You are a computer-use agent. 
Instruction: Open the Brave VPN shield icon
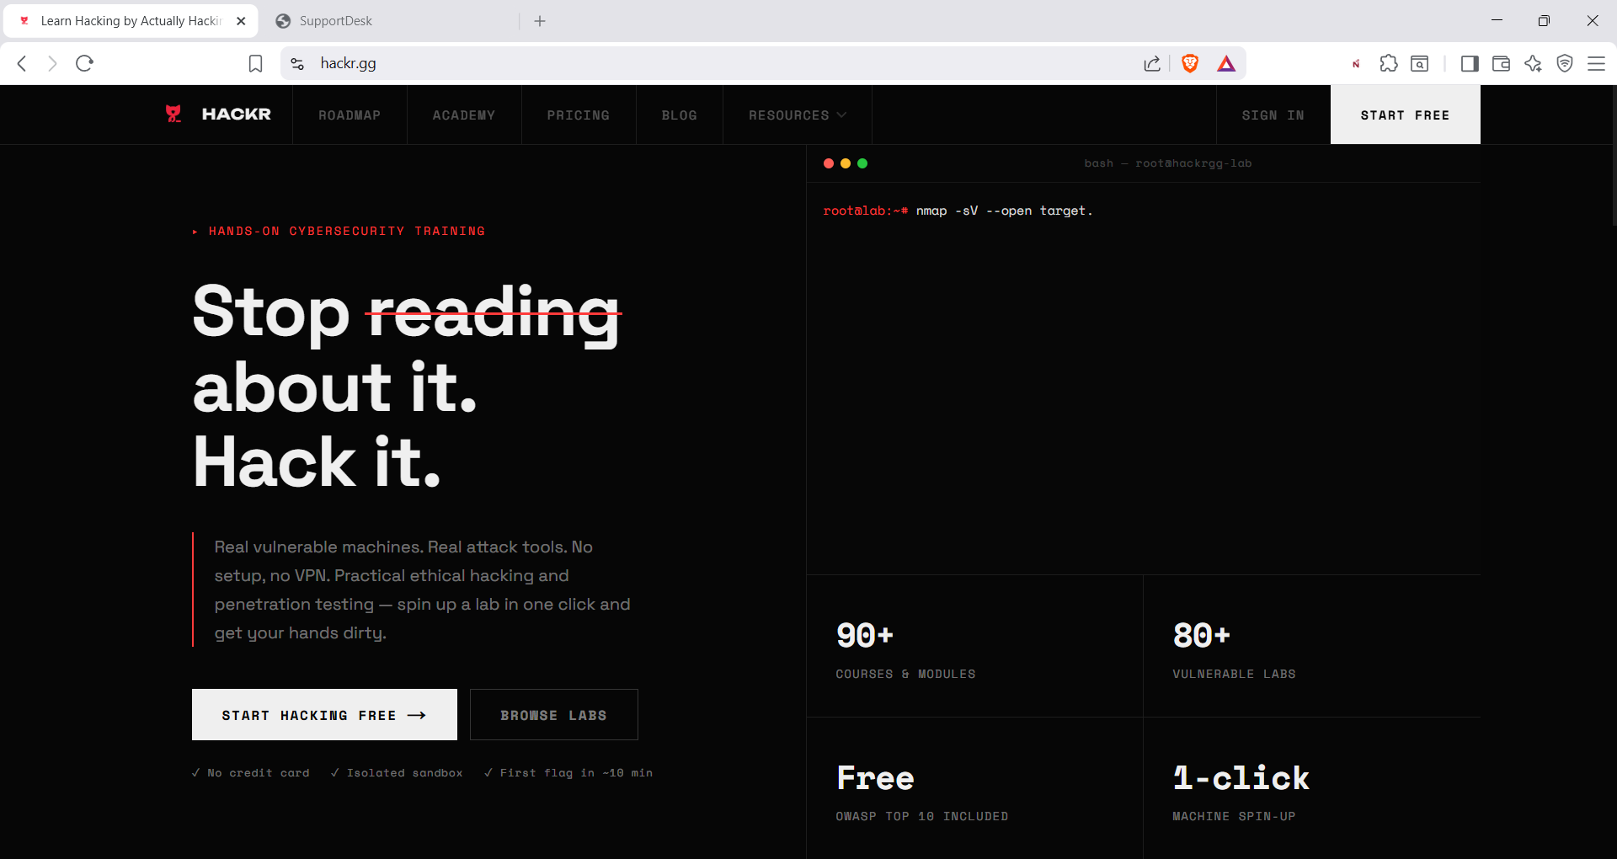1565,63
